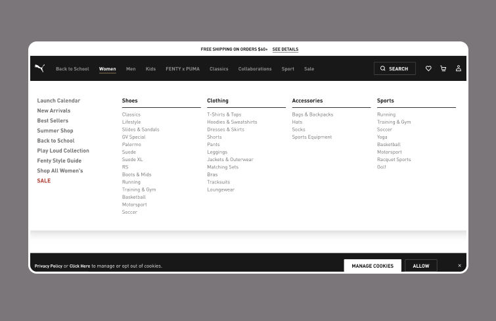Image resolution: width=496 pixels, height=321 pixels.
Task: Select Jackets & Outerwear
Action: coord(231,159)
